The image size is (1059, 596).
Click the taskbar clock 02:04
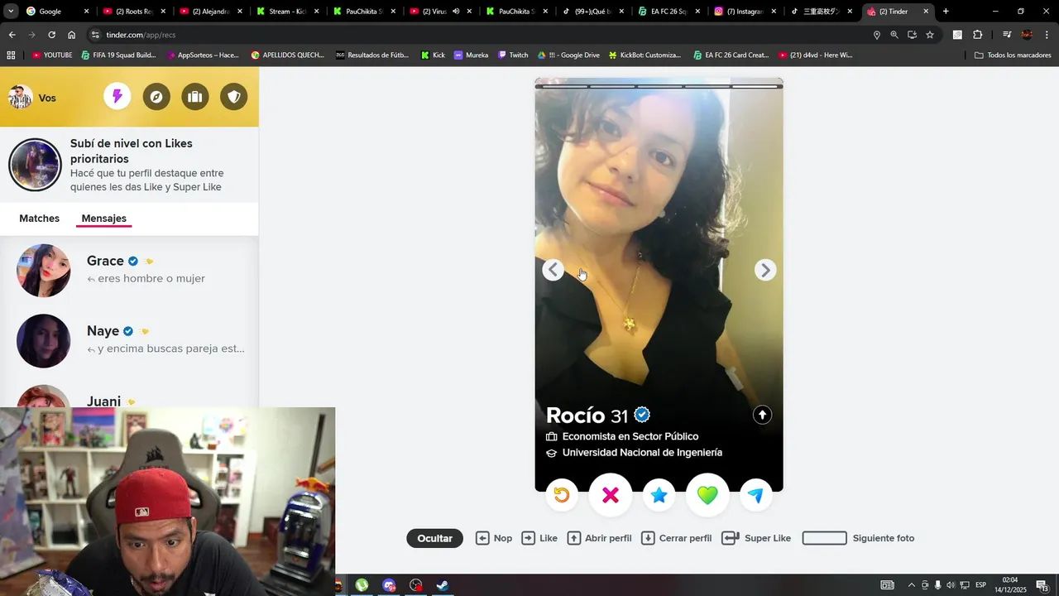(1010, 585)
